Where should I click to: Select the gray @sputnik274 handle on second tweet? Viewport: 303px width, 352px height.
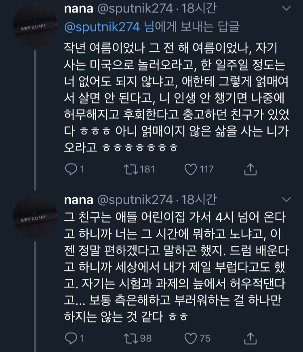coord(135,199)
